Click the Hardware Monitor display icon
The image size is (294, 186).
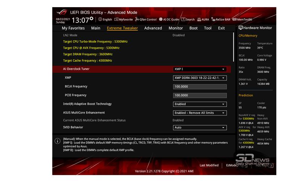241,28
